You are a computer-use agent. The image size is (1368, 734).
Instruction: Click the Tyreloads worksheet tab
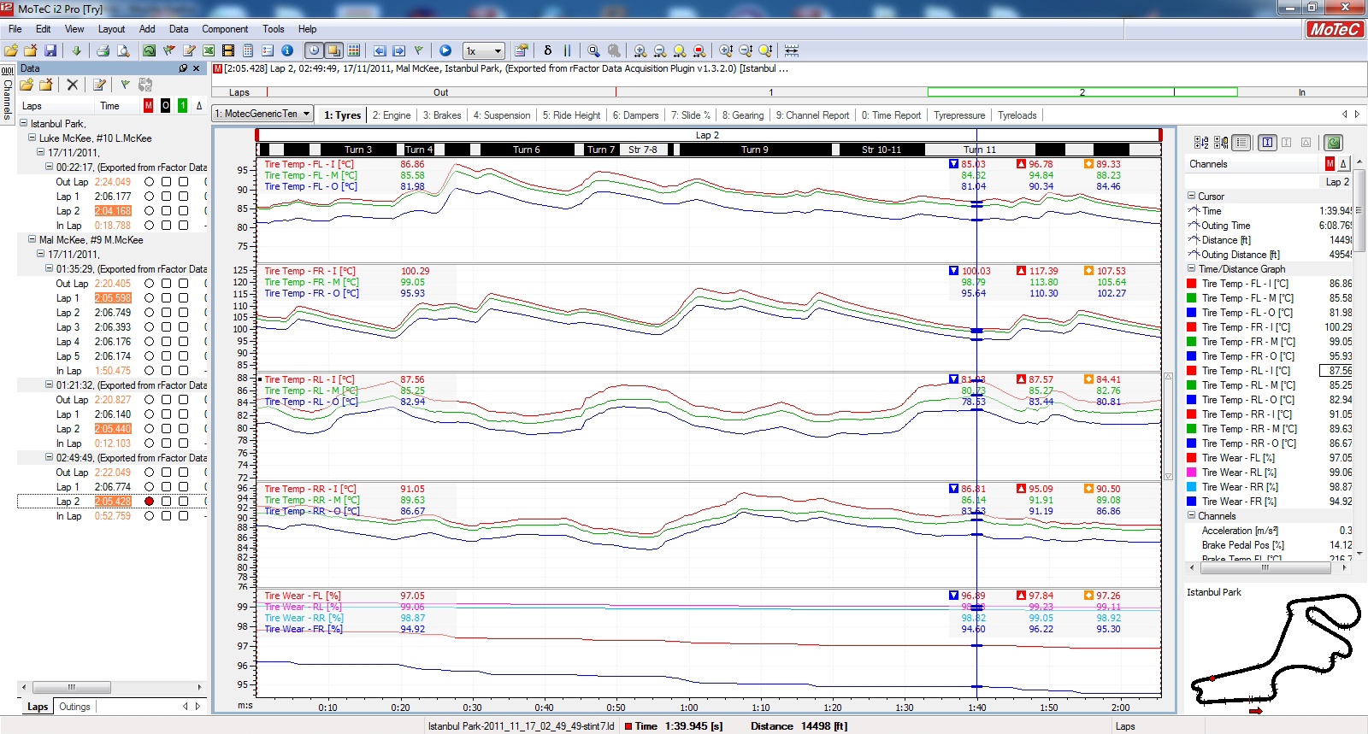tap(1017, 115)
